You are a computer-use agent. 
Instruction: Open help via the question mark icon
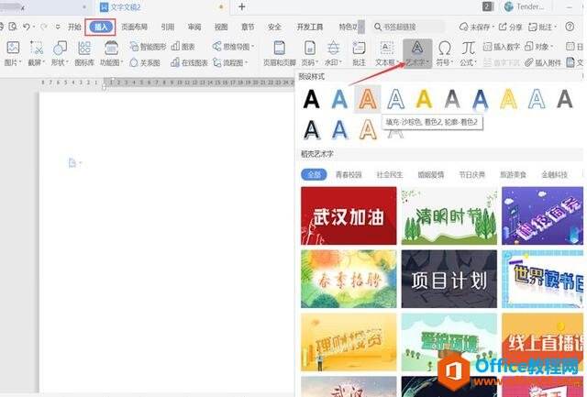click(x=570, y=27)
